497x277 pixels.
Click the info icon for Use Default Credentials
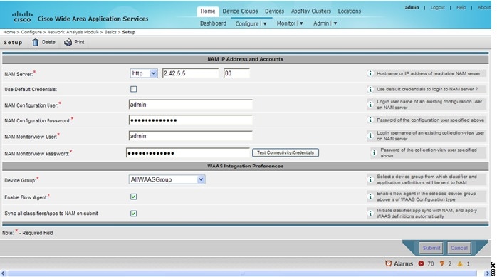coord(370,90)
